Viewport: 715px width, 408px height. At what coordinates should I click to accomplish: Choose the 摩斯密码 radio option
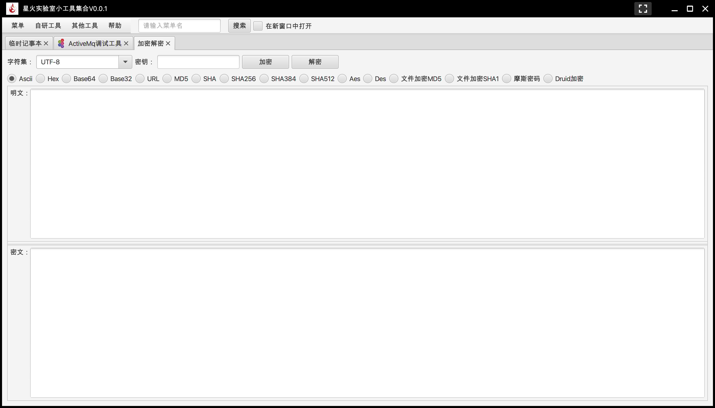click(507, 79)
